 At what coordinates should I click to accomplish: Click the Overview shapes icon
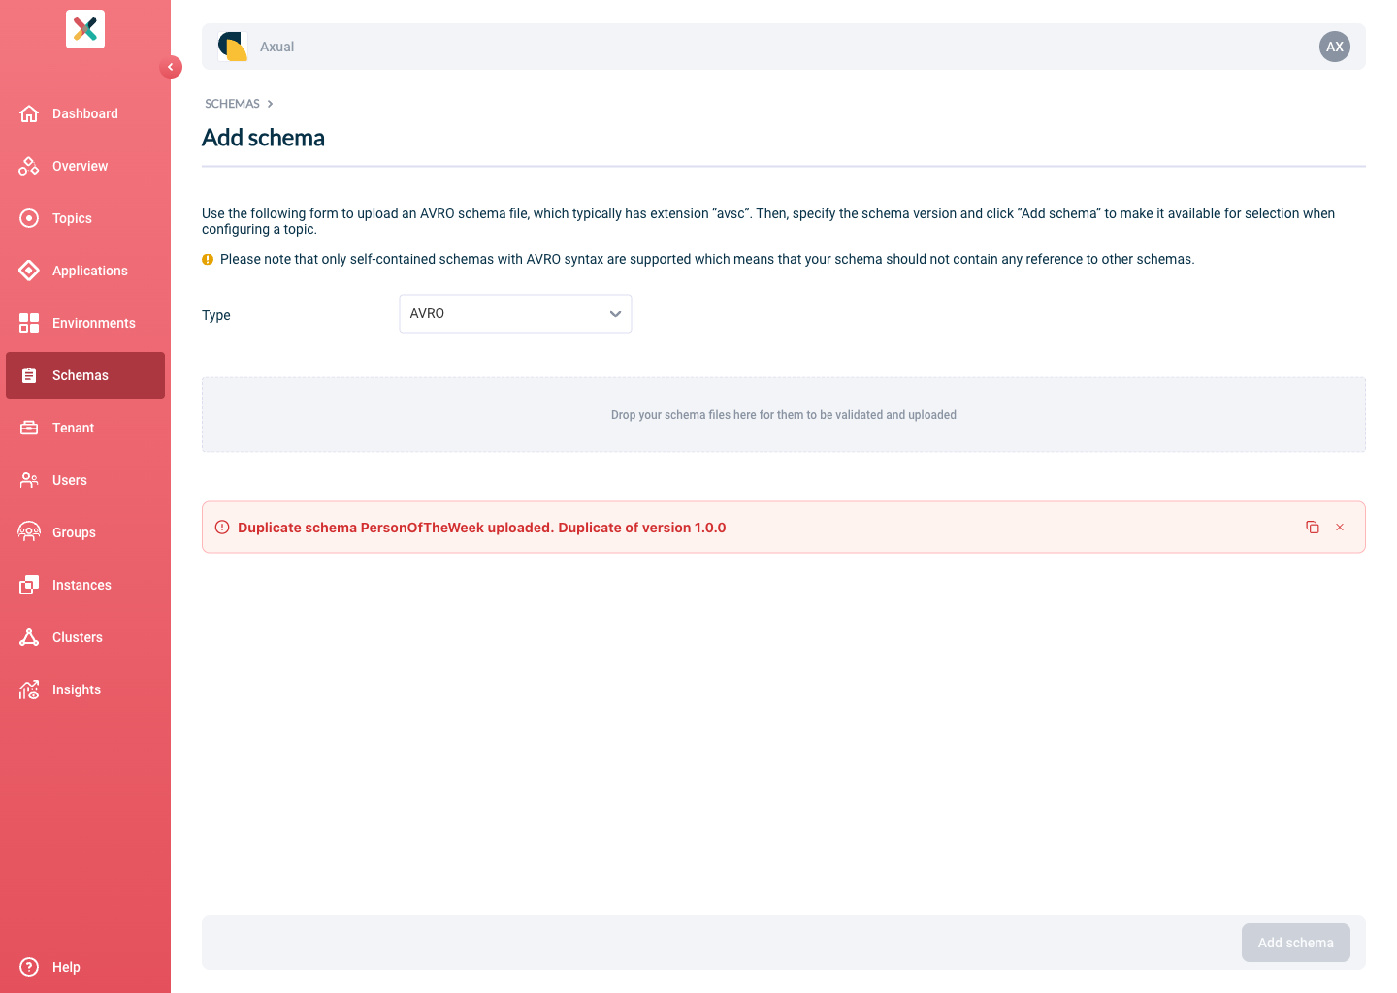coord(29,166)
